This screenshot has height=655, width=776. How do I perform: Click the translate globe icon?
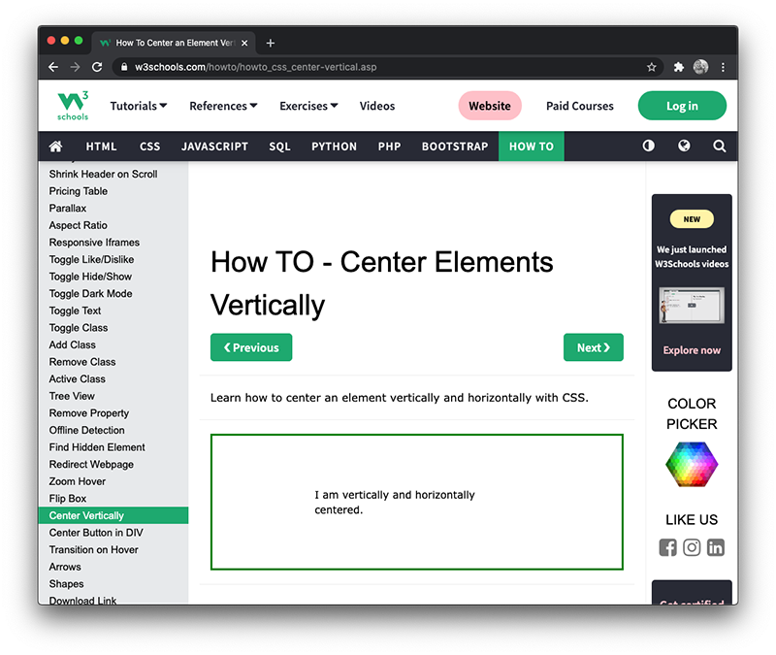[684, 146]
